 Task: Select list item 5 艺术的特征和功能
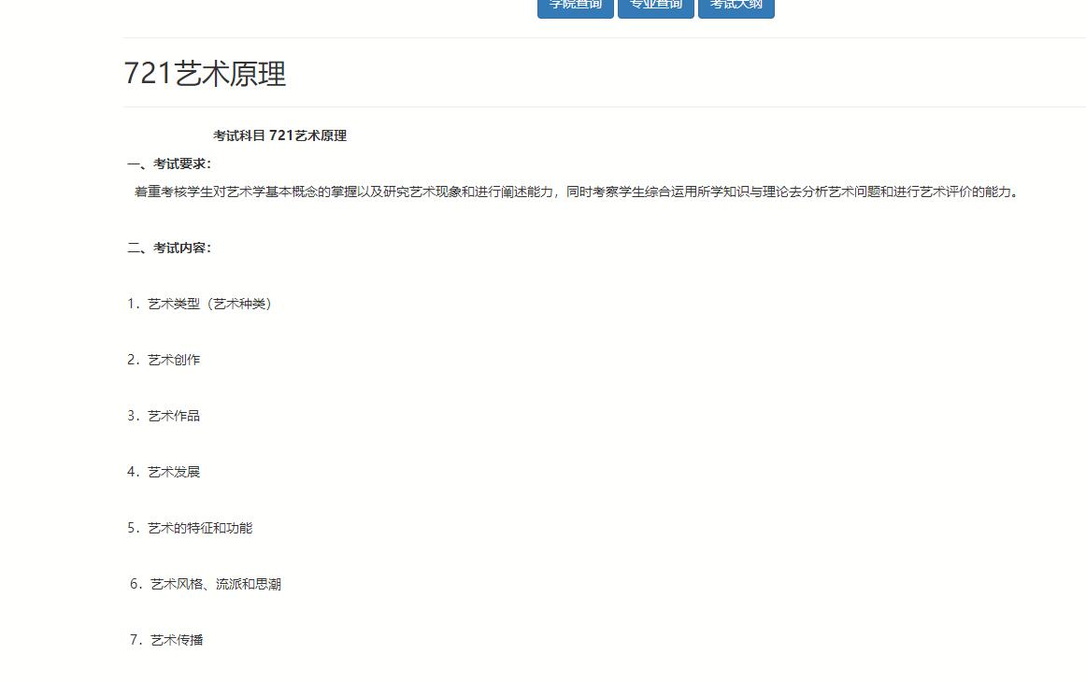191,528
